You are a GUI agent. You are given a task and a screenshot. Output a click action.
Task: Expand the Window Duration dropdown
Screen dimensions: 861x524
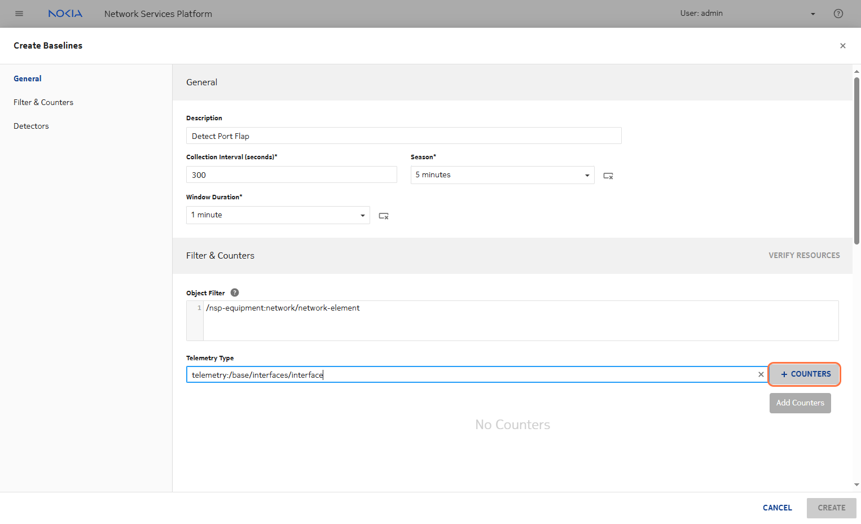(x=362, y=215)
